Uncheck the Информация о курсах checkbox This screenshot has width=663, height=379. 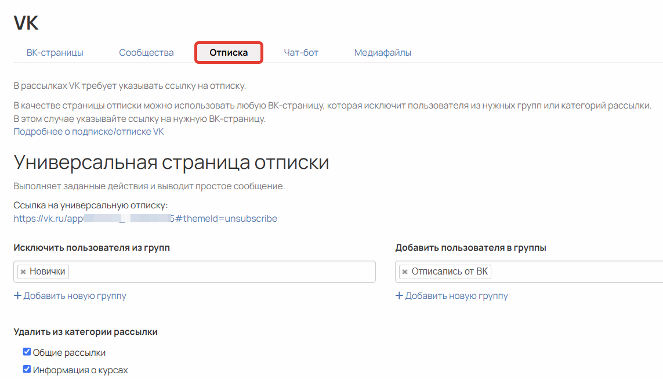[x=27, y=369]
